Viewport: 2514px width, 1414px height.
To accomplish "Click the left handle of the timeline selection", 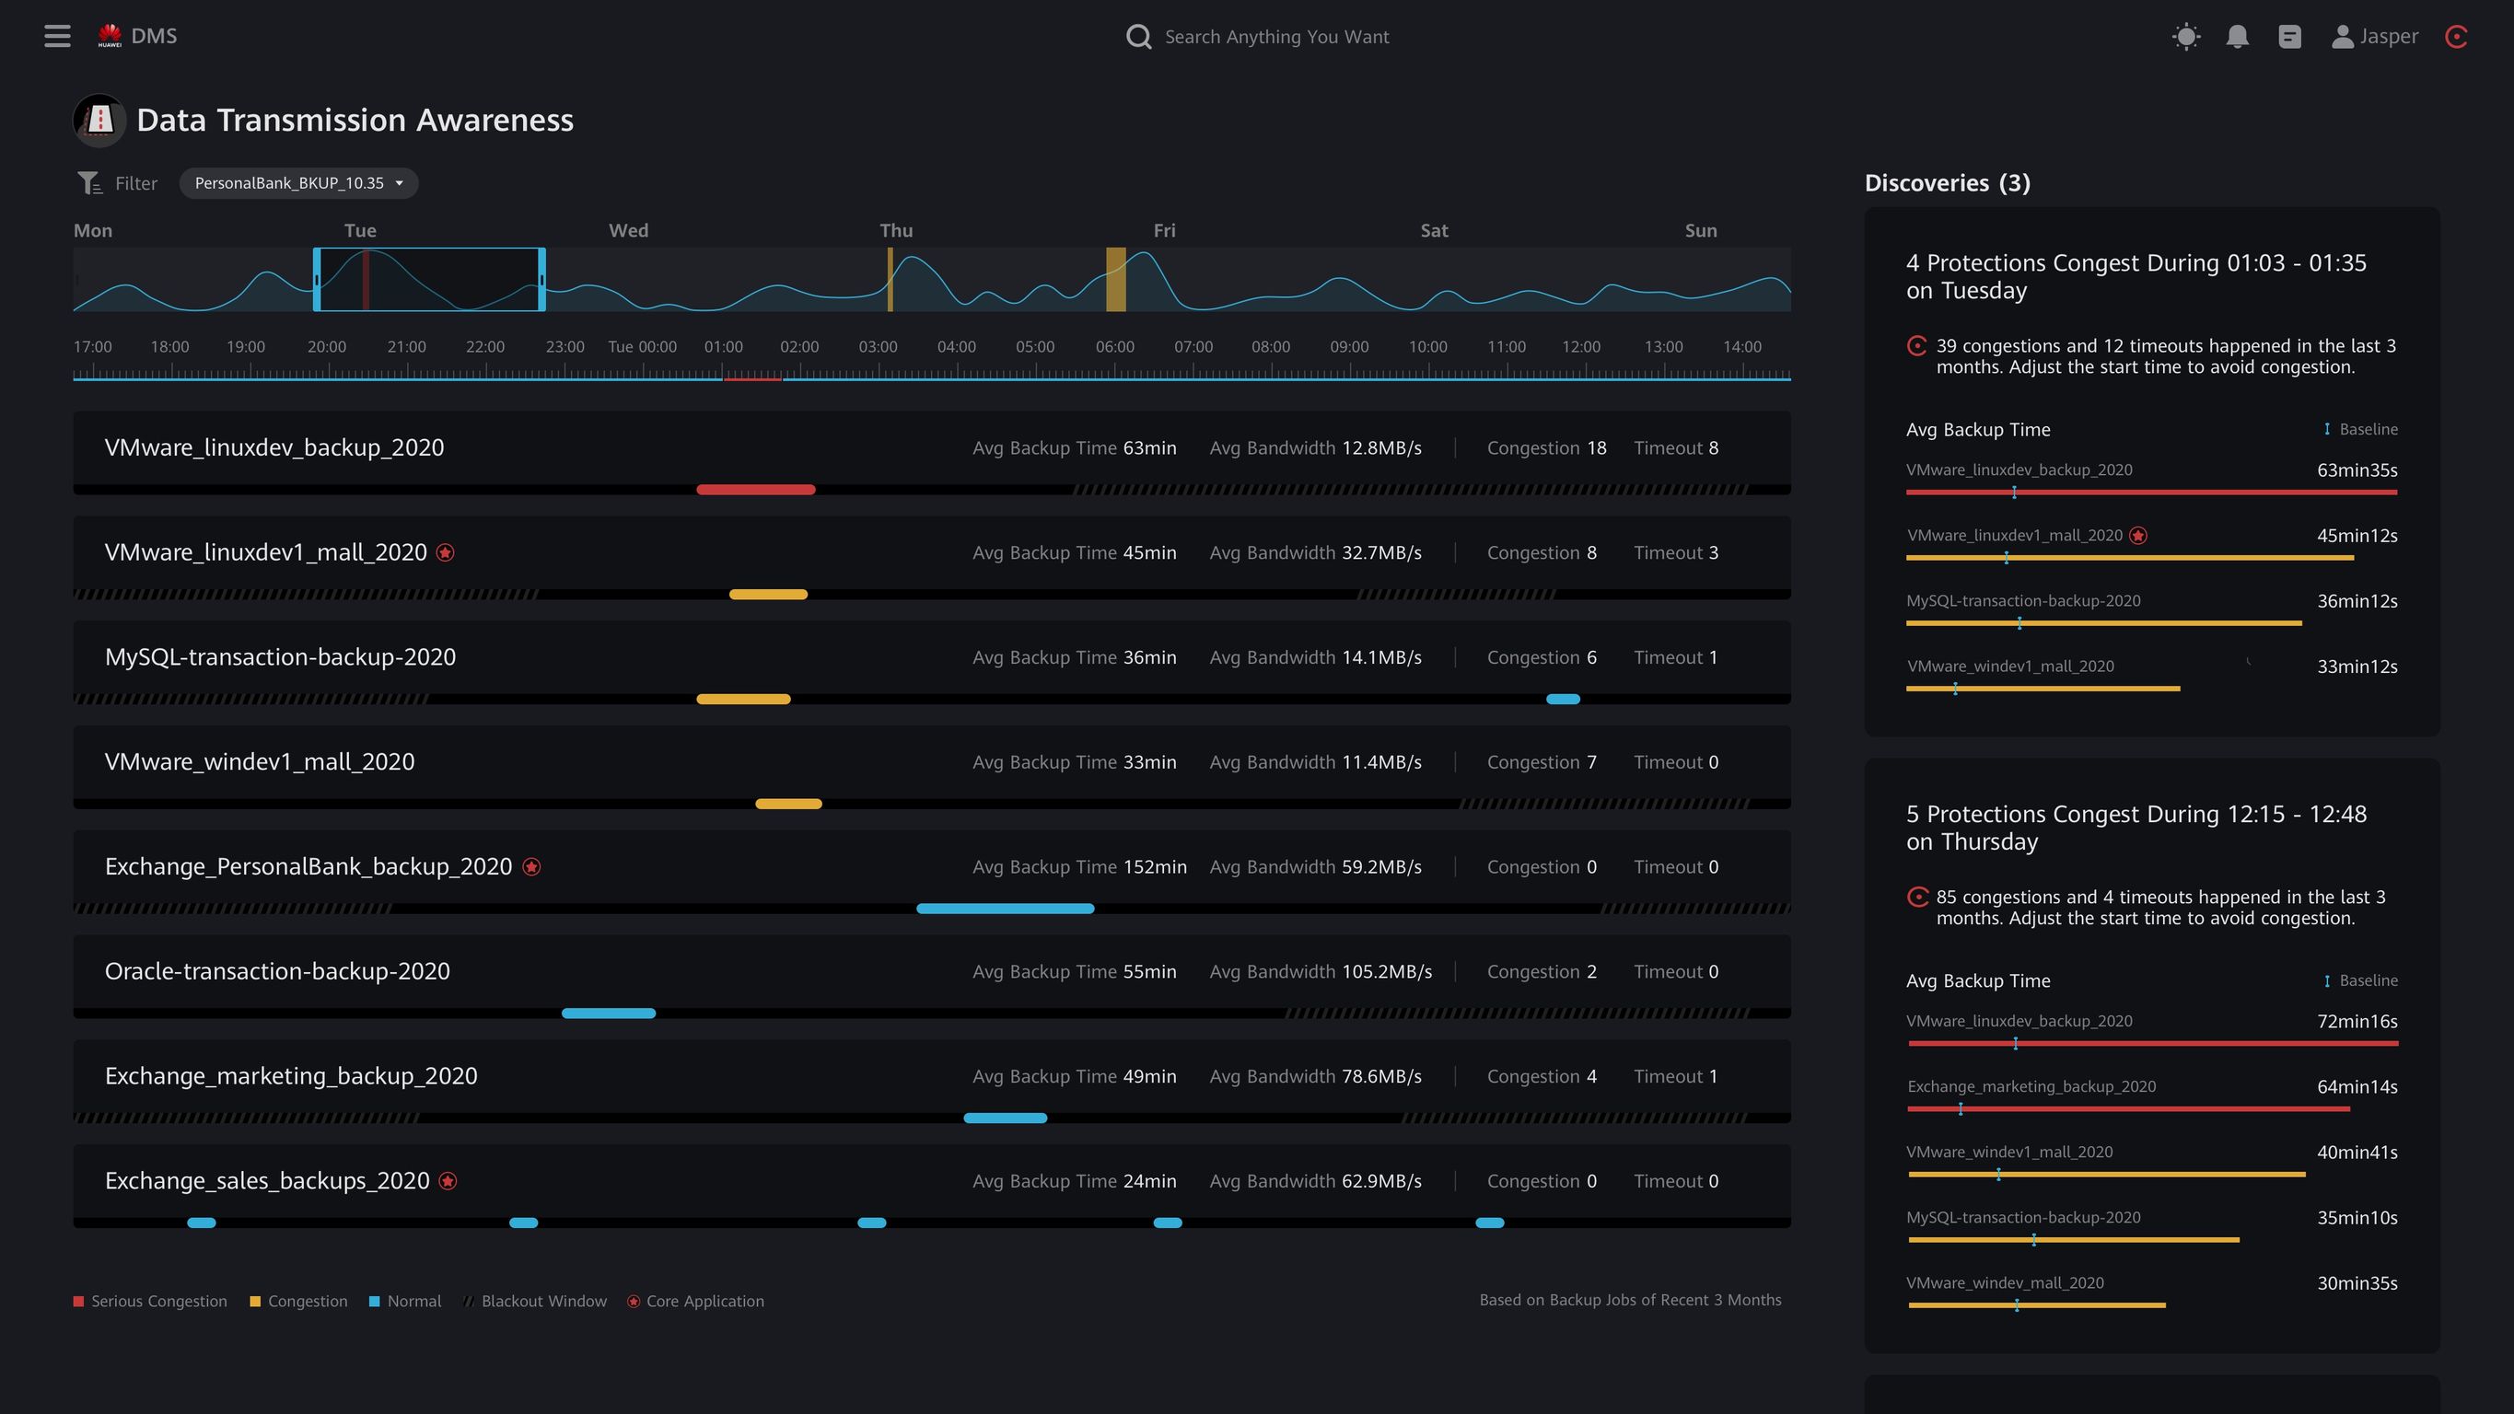I will pyautogui.click(x=316, y=280).
